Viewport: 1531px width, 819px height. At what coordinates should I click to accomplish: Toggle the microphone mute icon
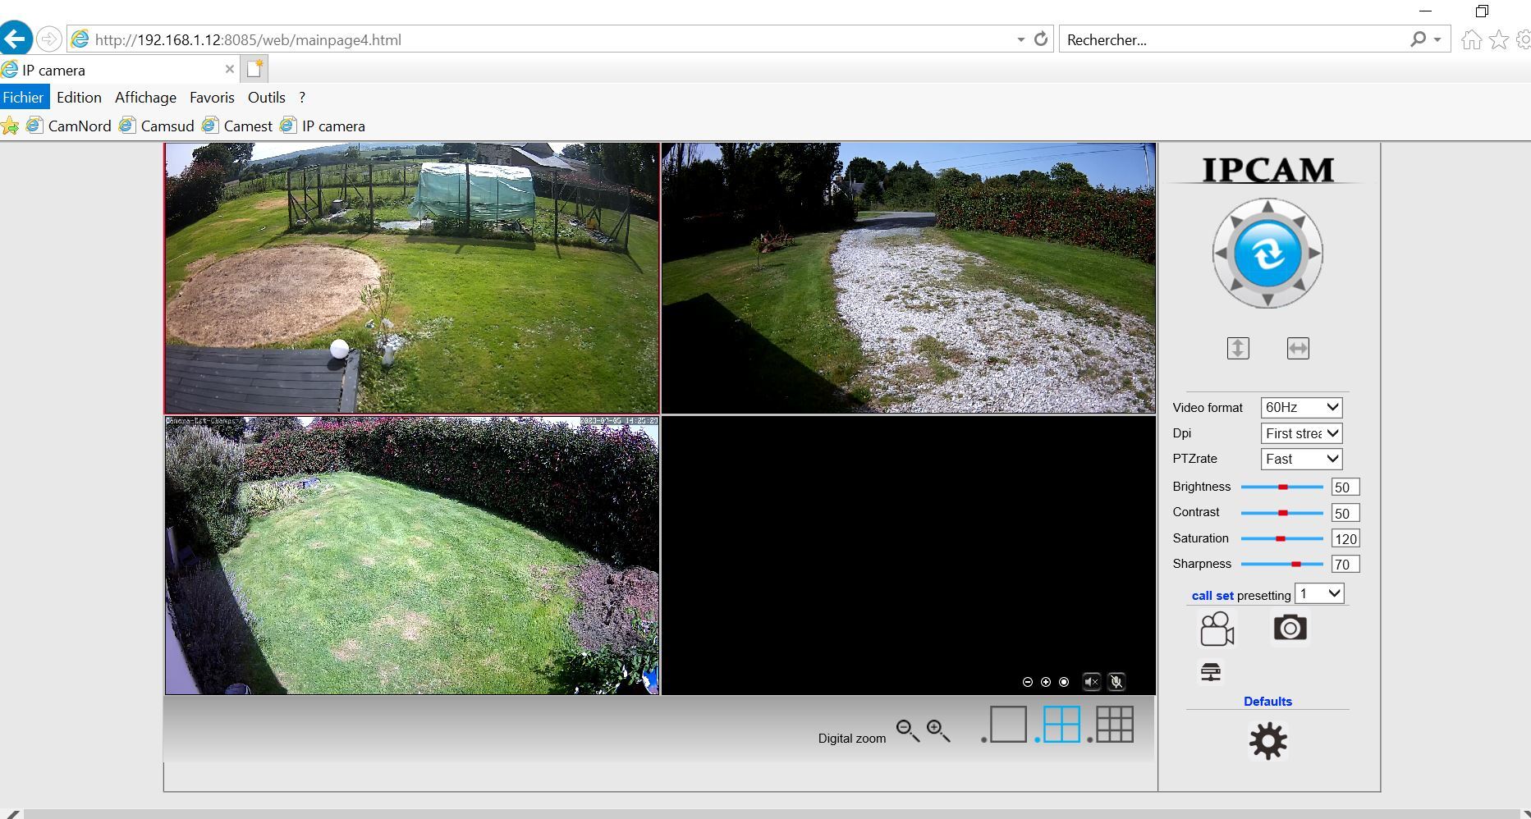coord(1116,682)
